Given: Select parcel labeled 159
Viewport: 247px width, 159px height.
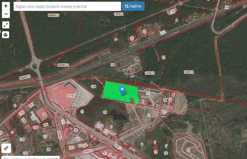Looking at the screenshot, I should (x=93, y=87).
